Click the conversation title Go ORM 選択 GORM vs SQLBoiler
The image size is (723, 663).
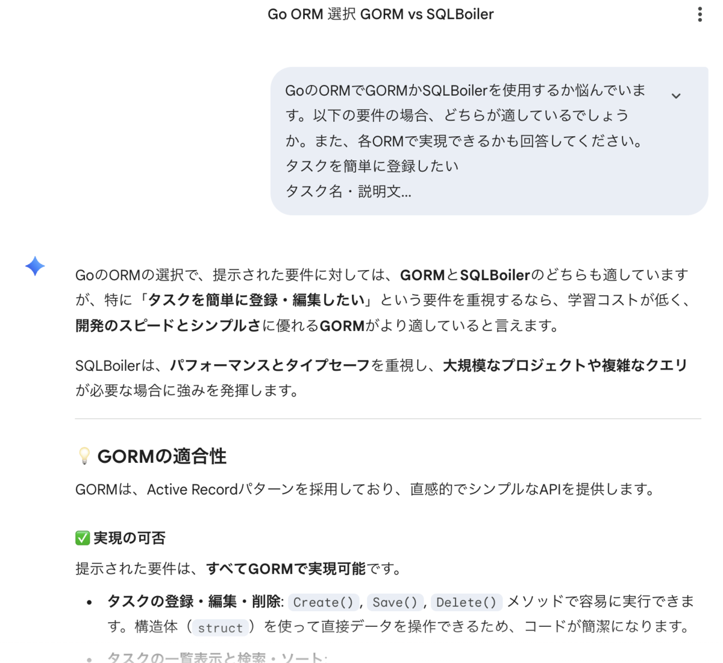pyautogui.click(x=381, y=14)
